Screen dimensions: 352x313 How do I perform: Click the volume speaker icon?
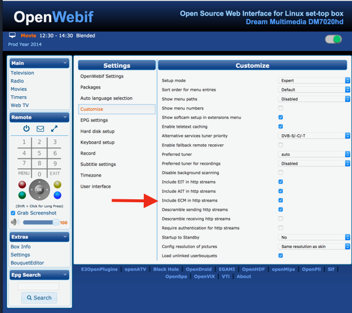click(x=14, y=223)
